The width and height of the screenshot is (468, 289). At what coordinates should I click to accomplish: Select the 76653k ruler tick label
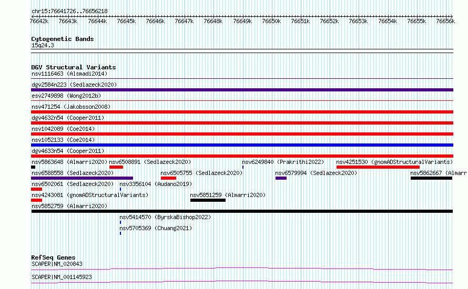358,21
